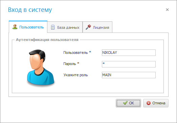Open the Лицензия tab

tap(97, 27)
